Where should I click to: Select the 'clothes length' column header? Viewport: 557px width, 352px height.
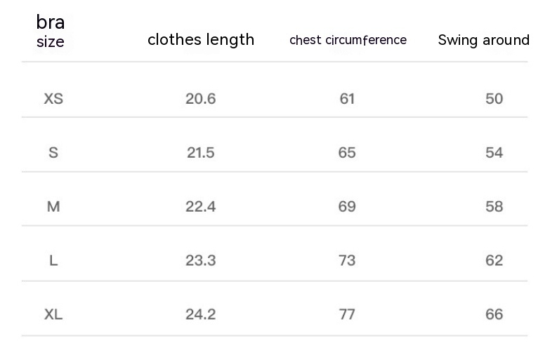click(x=201, y=39)
